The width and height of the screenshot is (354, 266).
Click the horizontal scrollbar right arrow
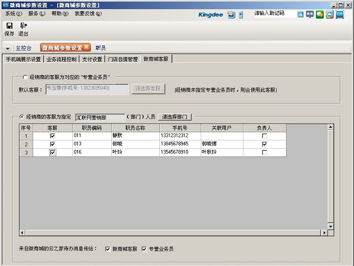pos(324,233)
